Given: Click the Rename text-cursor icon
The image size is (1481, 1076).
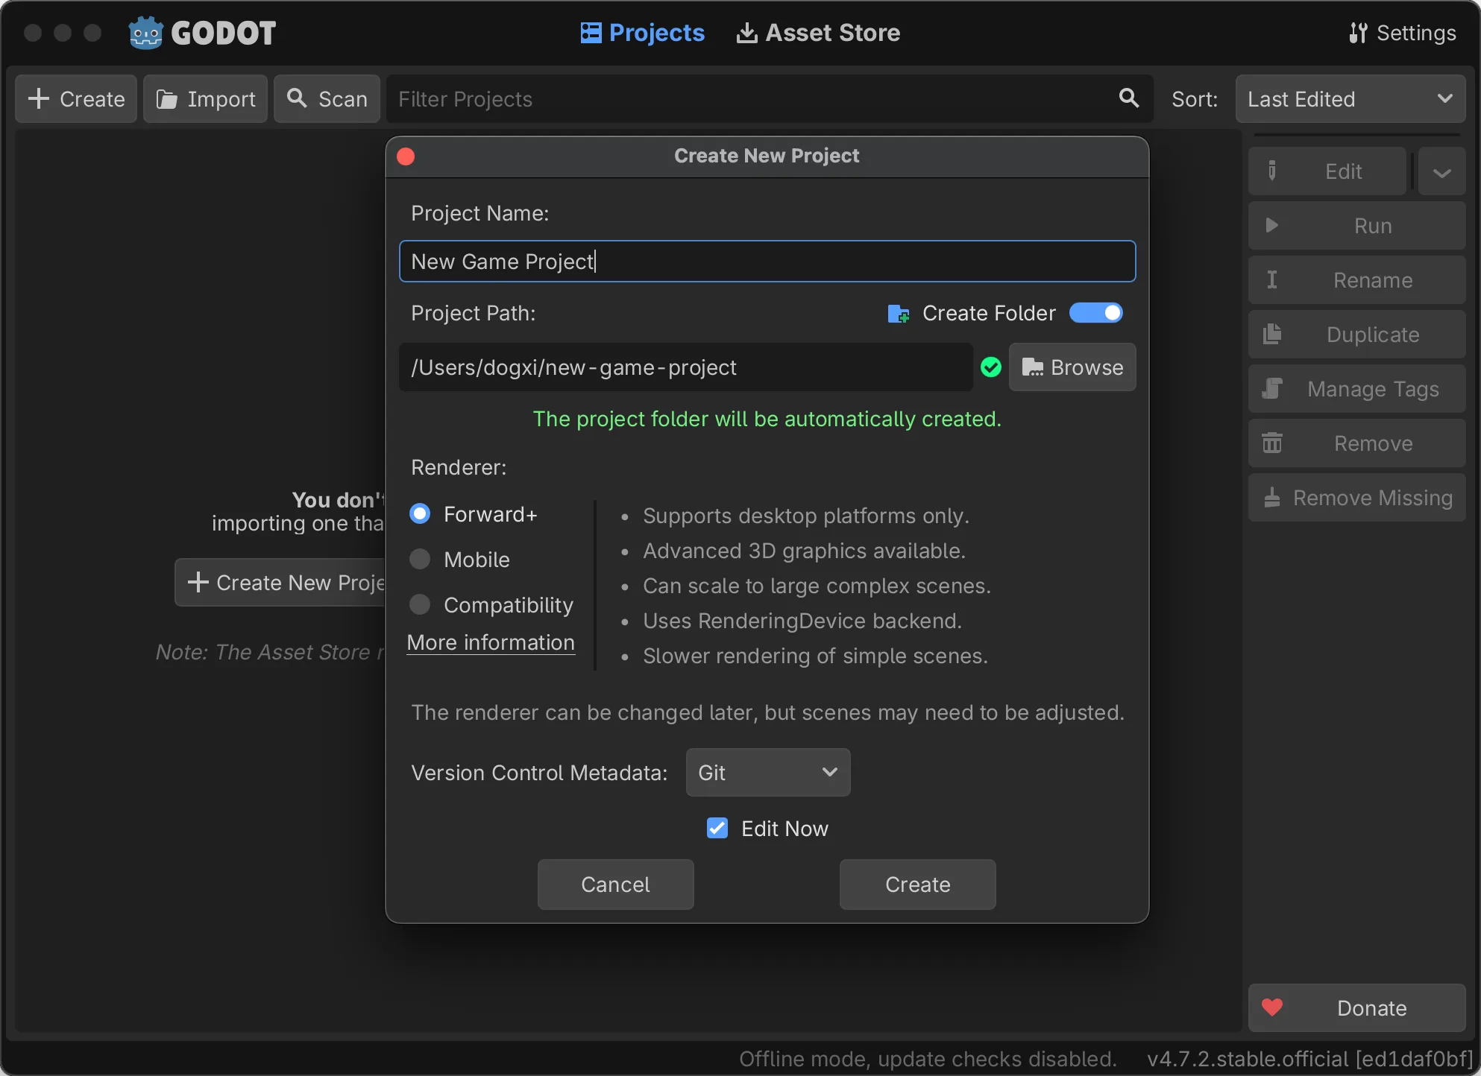Looking at the screenshot, I should coord(1272,280).
